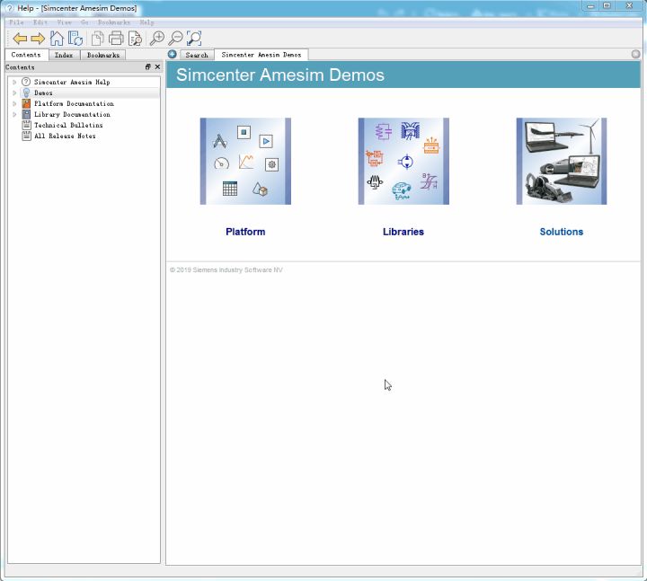Click the Find in text toolbar icon

pyautogui.click(x=135, y=39)
